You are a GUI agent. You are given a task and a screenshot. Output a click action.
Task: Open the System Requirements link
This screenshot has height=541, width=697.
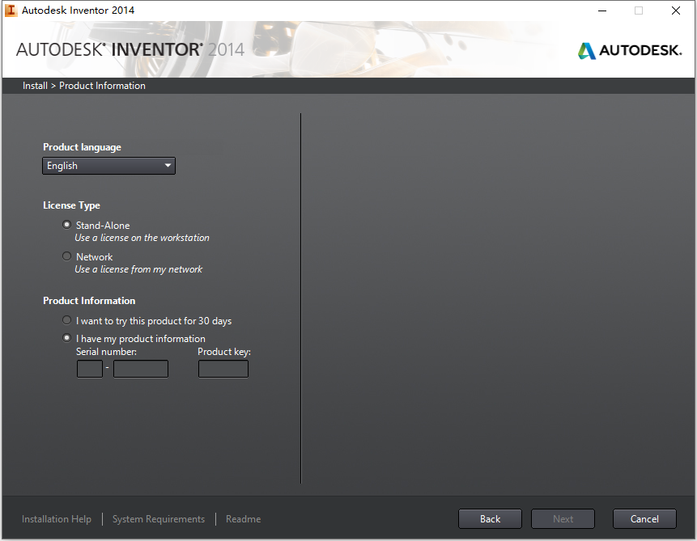[159, 519]
